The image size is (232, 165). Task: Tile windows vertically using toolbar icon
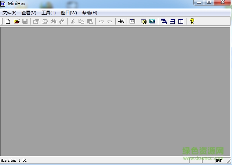[x=181, y=22]
